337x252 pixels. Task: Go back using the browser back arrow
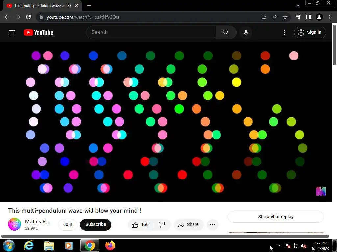pos(7,17)
